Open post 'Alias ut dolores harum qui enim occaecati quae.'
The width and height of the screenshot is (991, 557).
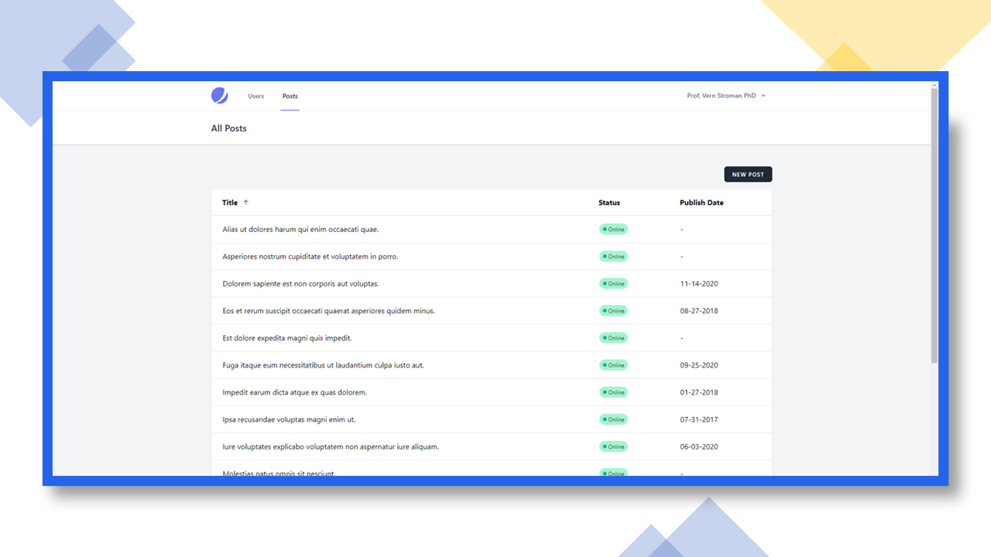pyautogui.click(x=300, y=230)
